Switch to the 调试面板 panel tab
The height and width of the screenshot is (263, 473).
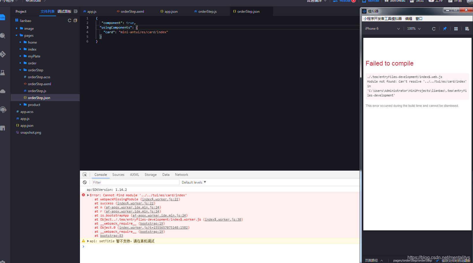point(64,12)
